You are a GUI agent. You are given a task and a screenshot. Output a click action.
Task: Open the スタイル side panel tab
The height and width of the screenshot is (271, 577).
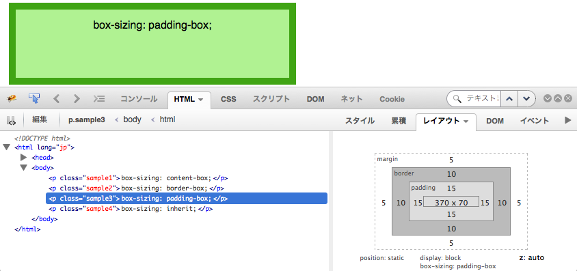click(360, 121)
